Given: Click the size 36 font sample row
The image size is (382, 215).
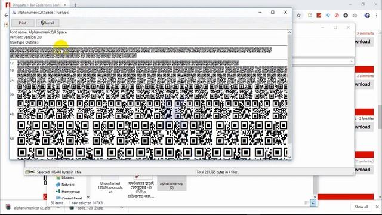Looking at the screenshot, I should tap(152, 91).
